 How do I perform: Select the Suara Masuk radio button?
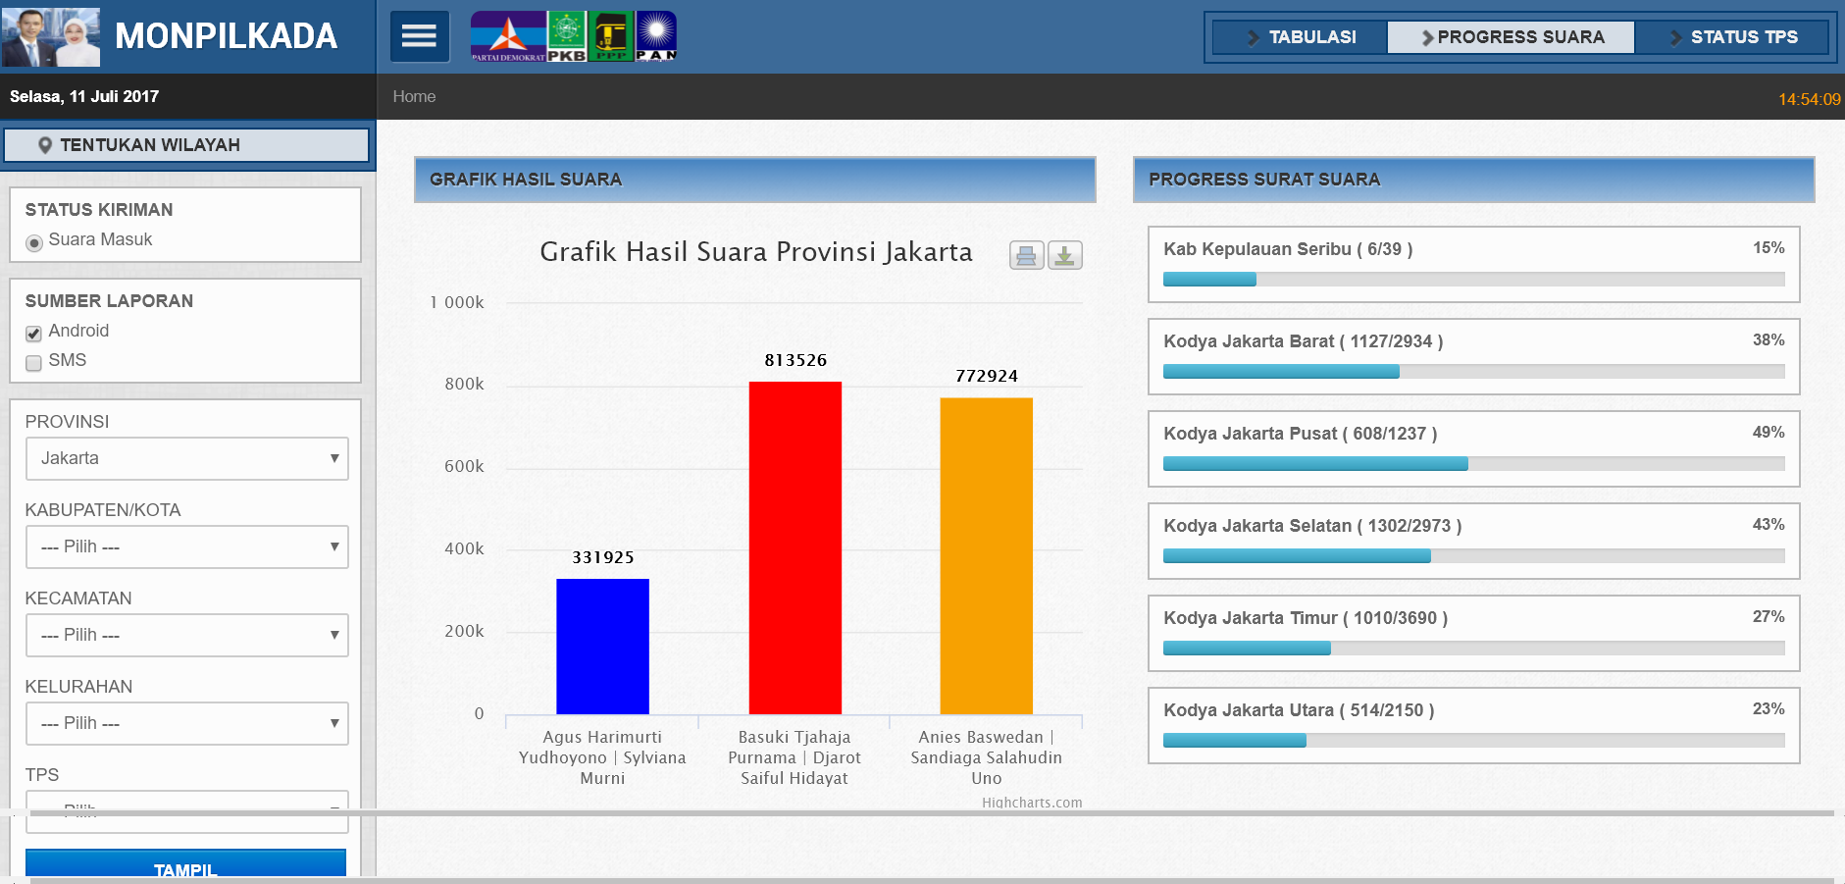[34, 242]
